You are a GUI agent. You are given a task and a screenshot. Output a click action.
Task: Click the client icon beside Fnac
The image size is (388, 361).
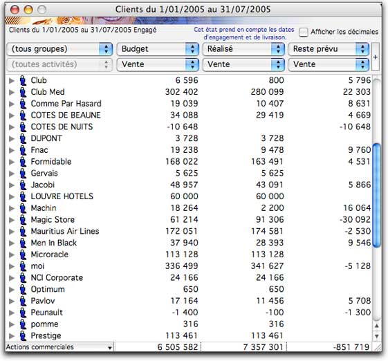[23, 150]
